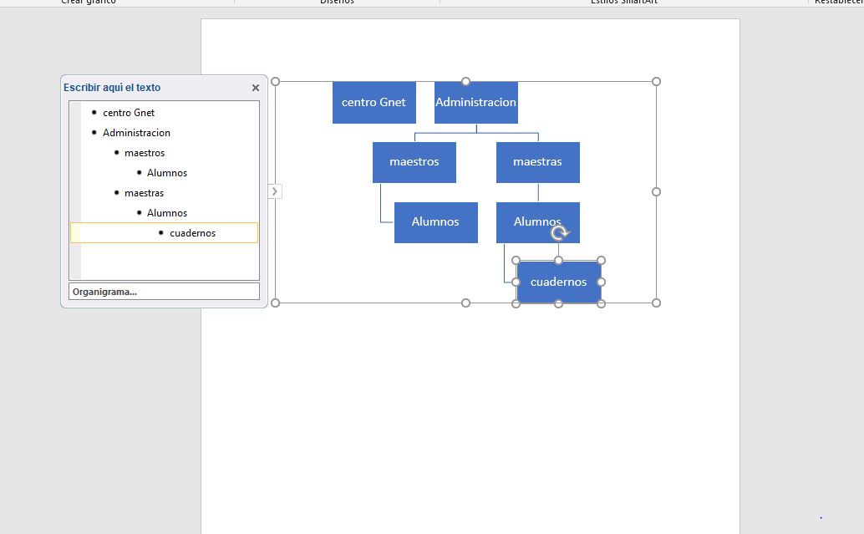Select 'Alumnos' bullet under maestros in pane

point(167,173)
